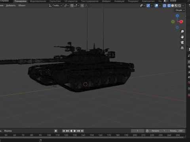Set playhead at frame 150 on ruler
Viewport: 190px width, 142px height.
click(92, 135)
